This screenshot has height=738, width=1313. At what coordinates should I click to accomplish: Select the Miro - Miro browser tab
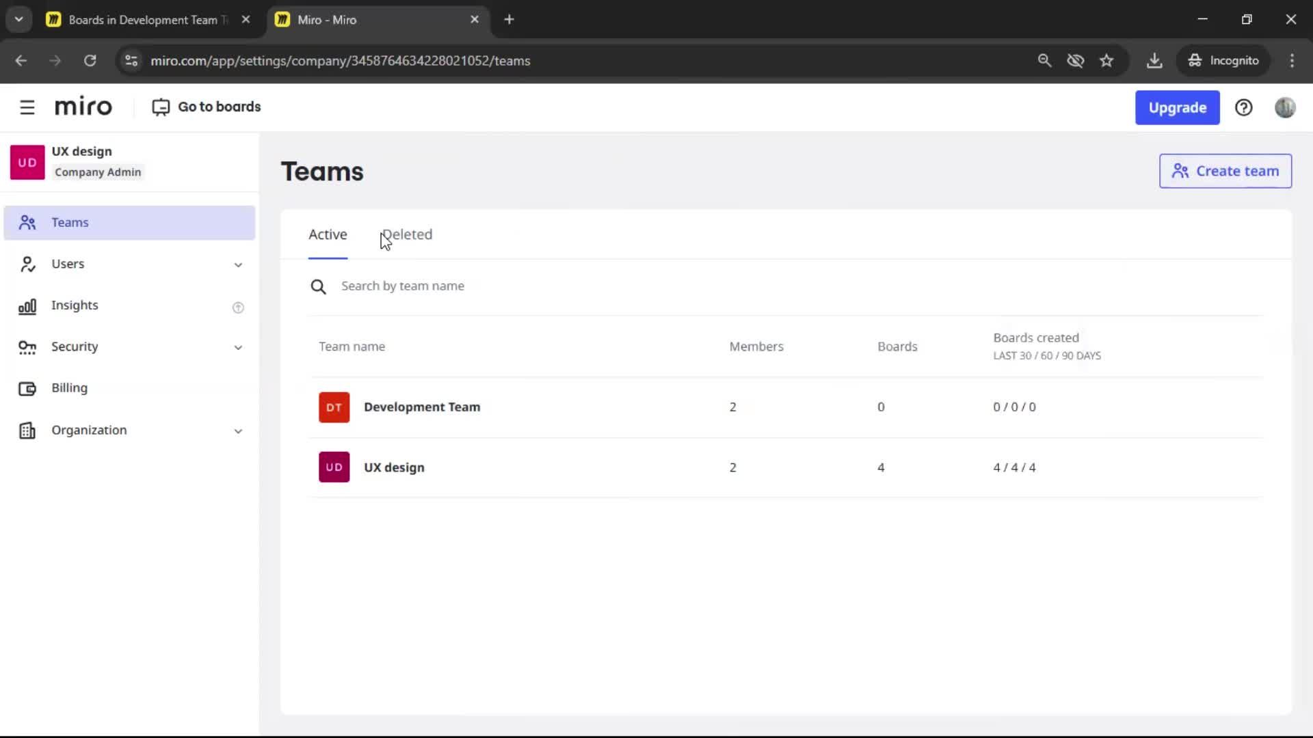tap(377, 20)
